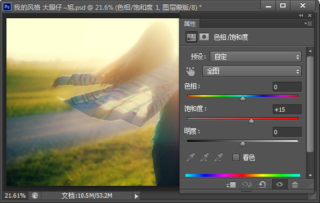The height and width of the screenshot is (203, 320).
Task: Toggle adjustment layer visibility eye
Action: (x=280, y=184)
